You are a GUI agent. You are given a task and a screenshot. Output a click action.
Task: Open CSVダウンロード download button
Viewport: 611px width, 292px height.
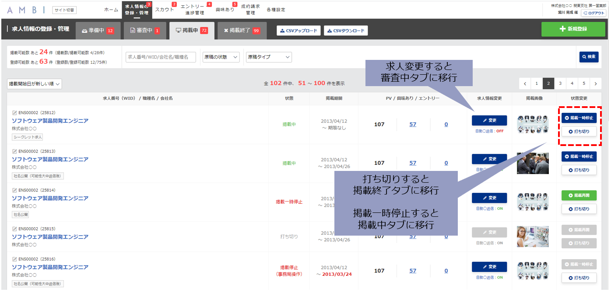[346, 31]
